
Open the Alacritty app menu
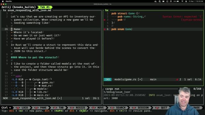(9, 1)
